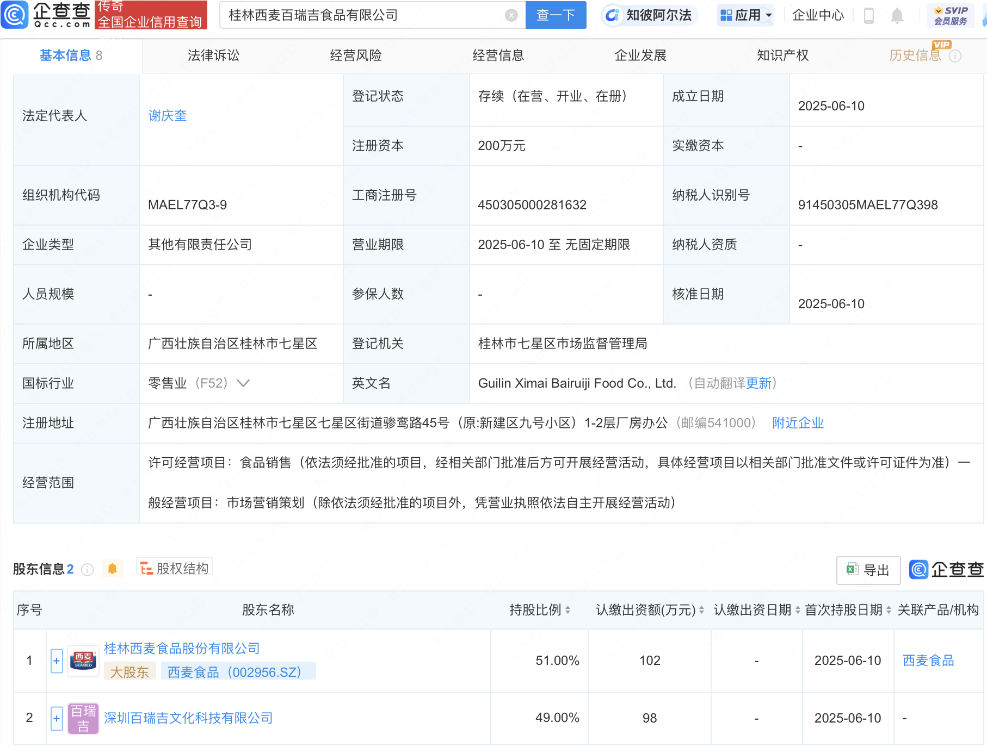Click the Qcc 企查查 logo icon

point(15,15)
